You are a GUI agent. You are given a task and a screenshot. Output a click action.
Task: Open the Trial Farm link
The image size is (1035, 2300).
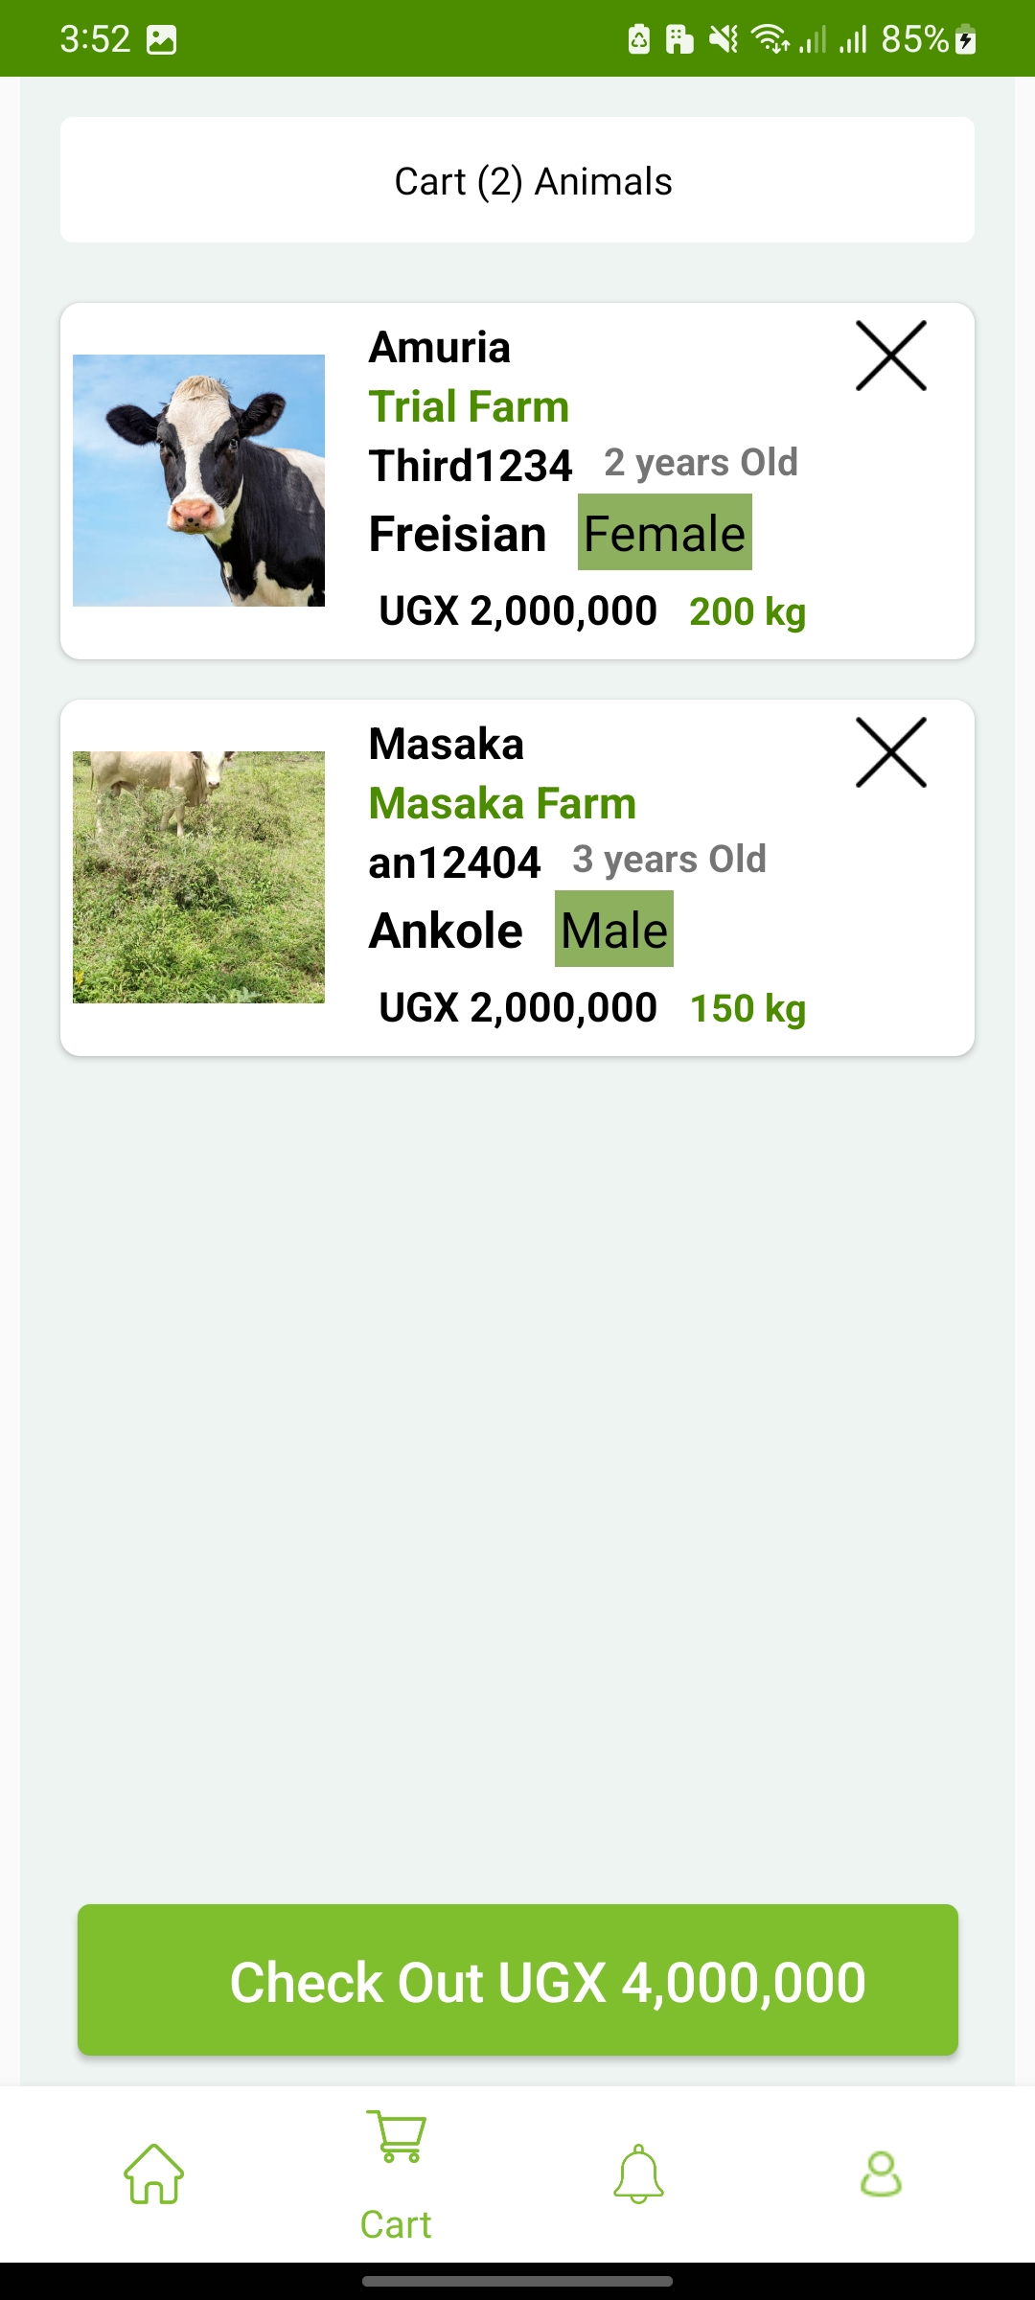469,406
